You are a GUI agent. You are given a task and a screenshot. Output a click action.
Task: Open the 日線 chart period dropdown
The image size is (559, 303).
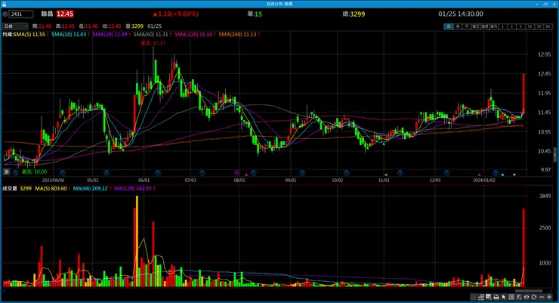[x=15, y=26]
